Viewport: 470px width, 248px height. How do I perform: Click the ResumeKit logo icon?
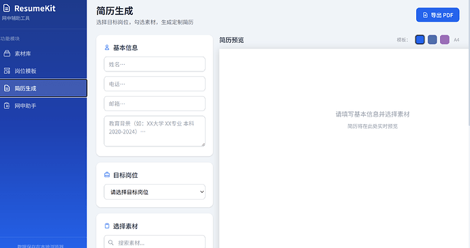7,8
